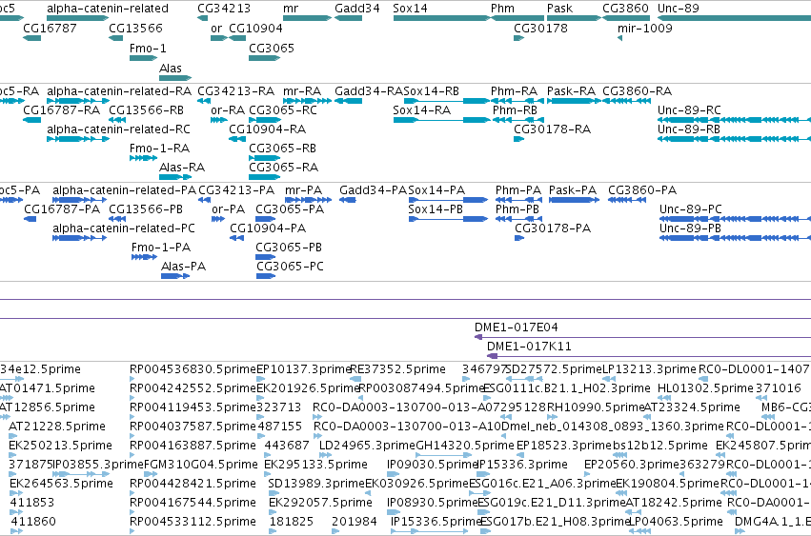Select the Pask-PA CDS label
This screenshot has width=811, height=536.
(573, 190)
